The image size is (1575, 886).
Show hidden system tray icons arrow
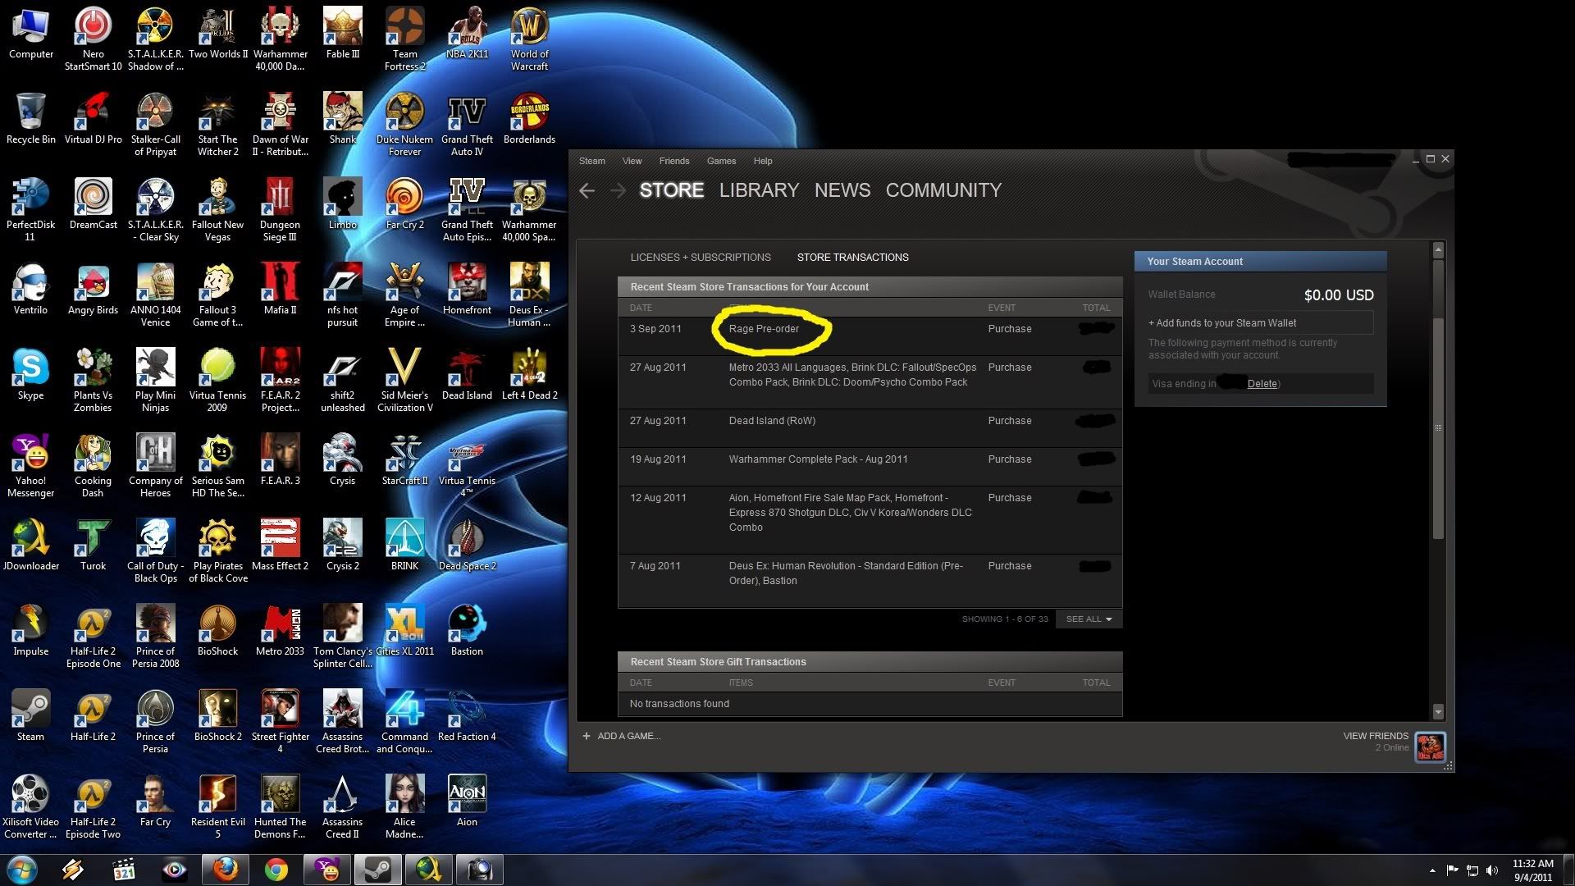tap(1432, 870)
